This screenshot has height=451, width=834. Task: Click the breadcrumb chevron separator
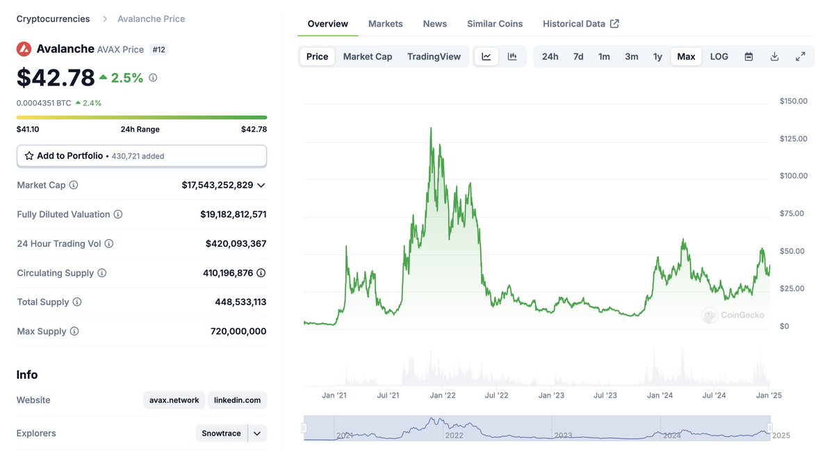[105, 19]
